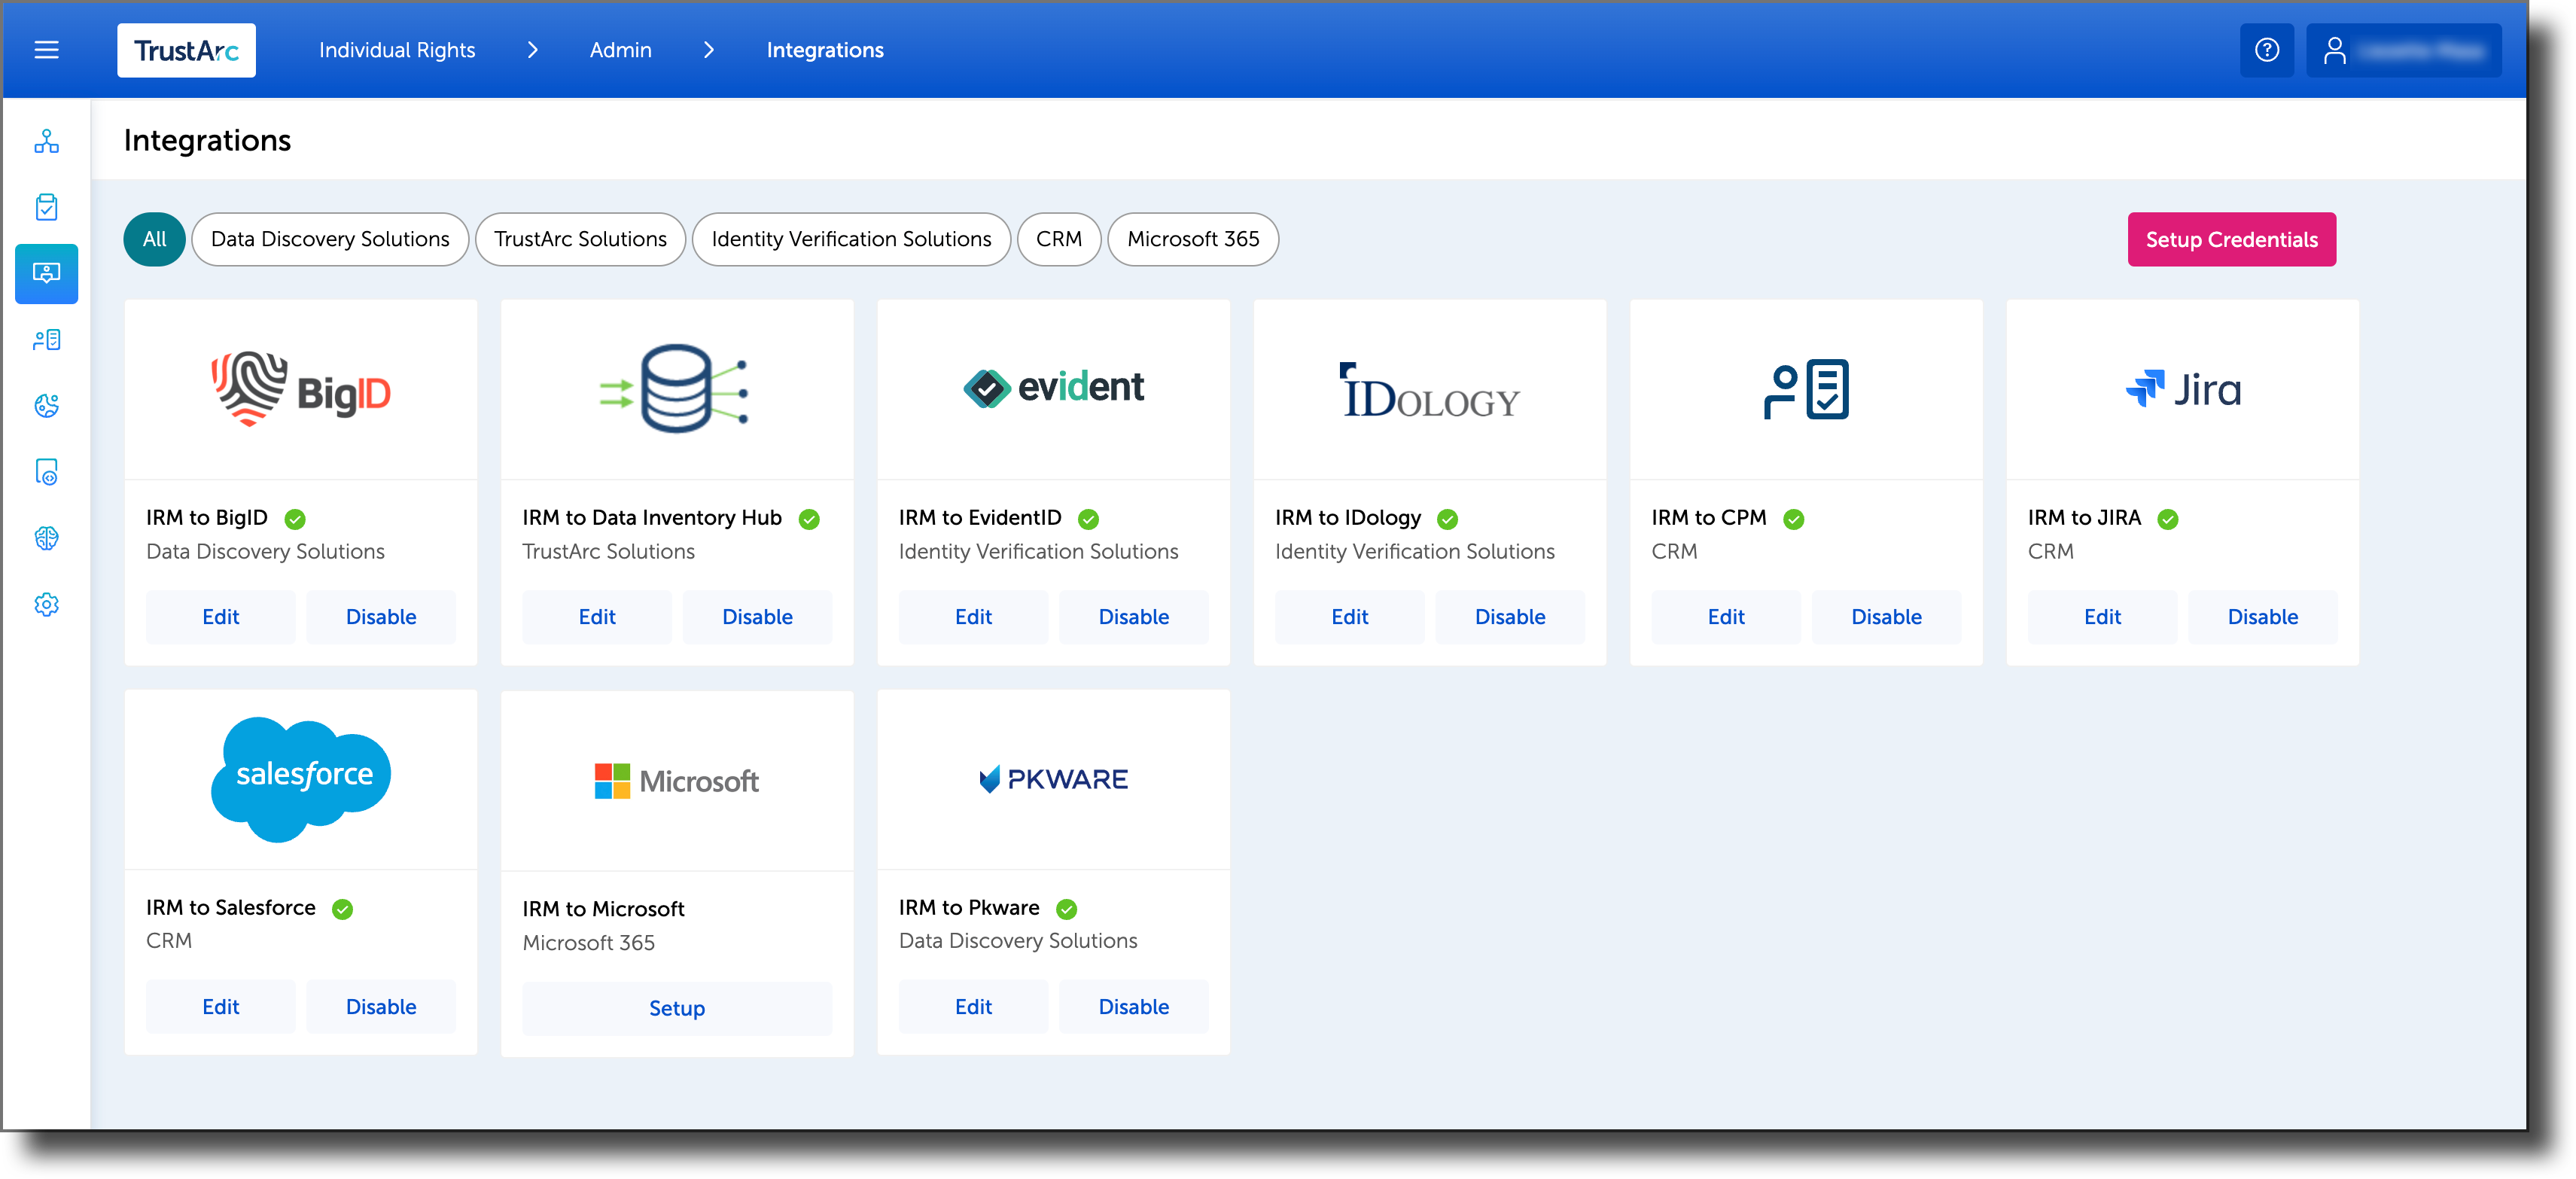Screen dimensions: 2576x1179
Task: Select the user verification sidebar icon
Action: coord(46,339)
